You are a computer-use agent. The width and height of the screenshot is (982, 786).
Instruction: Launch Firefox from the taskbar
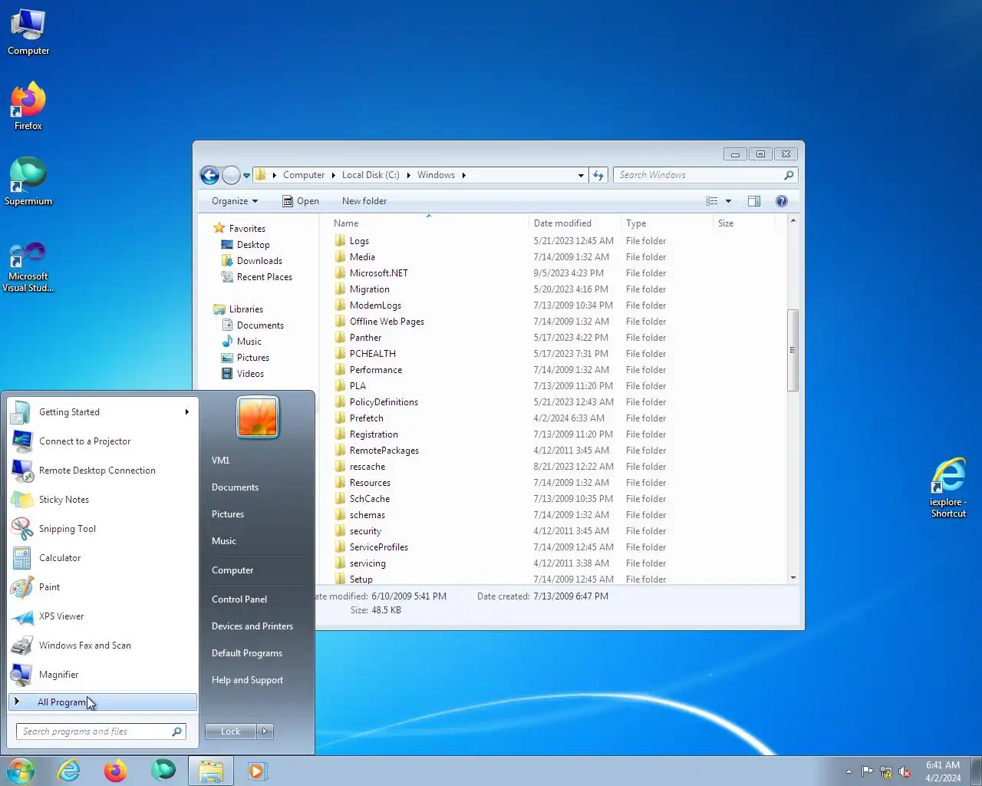[116, 771]
